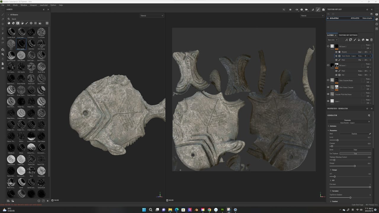Click the Random seed button
The image size is (379, 213).
(x=354, y=134)
